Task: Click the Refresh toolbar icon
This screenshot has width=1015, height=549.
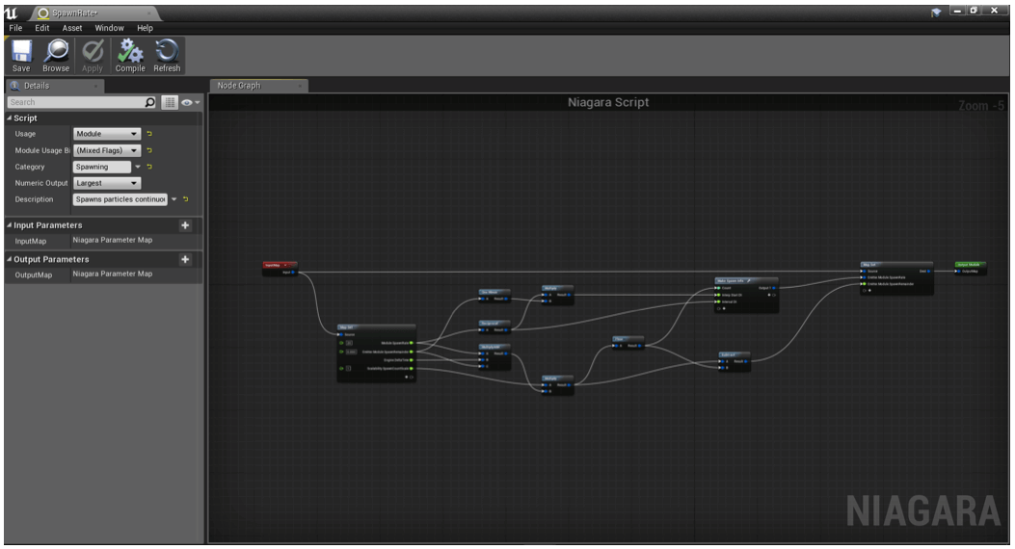Action: coord(167,52)
